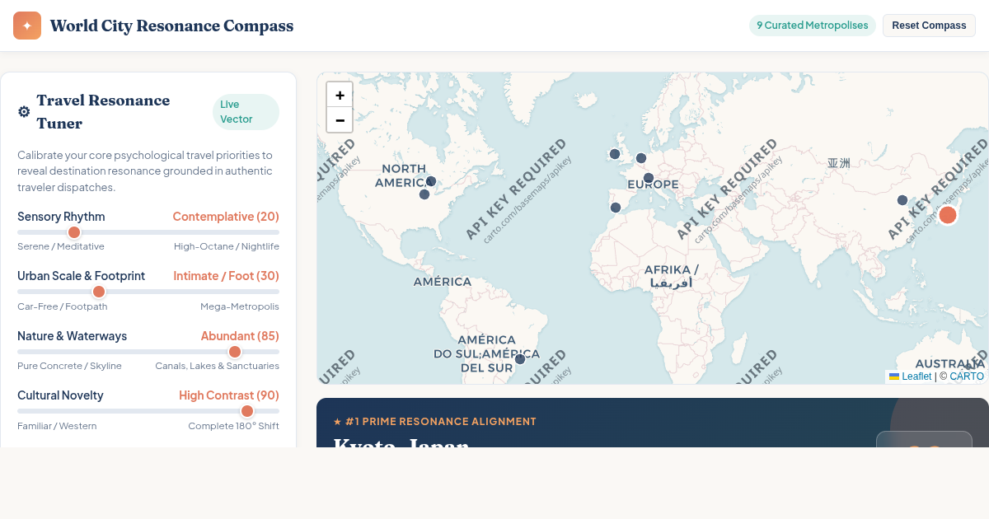
Task: Reset the compass settings
Action: [929, 26]
